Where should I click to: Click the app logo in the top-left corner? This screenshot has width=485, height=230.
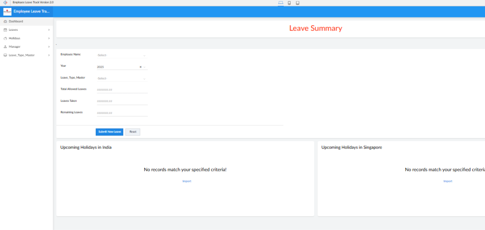pyautogui.click(x=5, y=2)
